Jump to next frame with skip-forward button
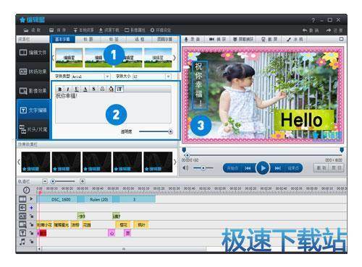362x267 pixels. (278, 168)
